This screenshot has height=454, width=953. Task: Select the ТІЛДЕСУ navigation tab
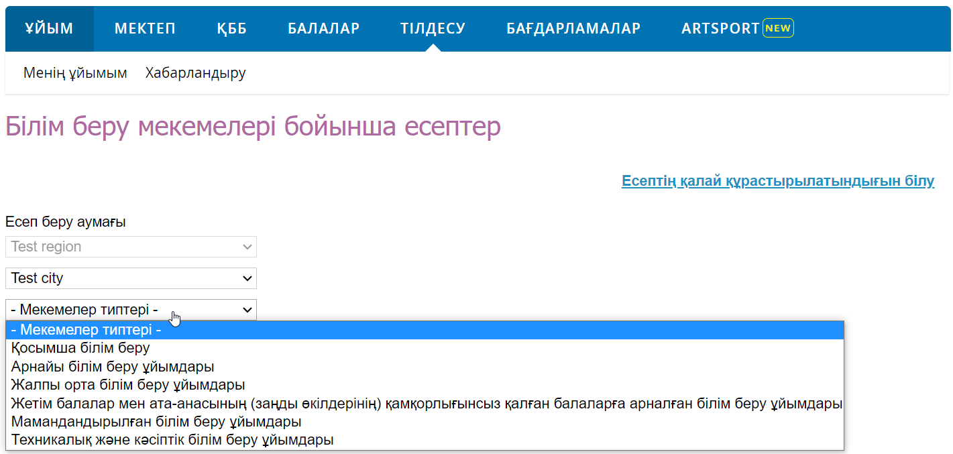433,29
